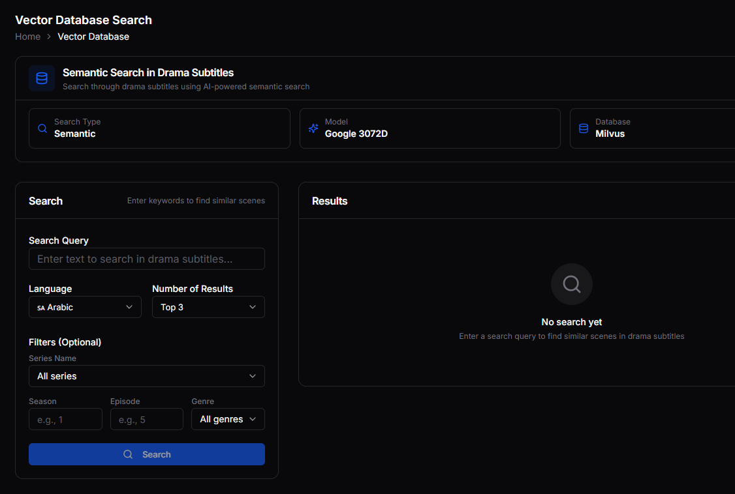Click the magnifier icon inside Search button
This screenshot has width=735, height=494.
128,454
